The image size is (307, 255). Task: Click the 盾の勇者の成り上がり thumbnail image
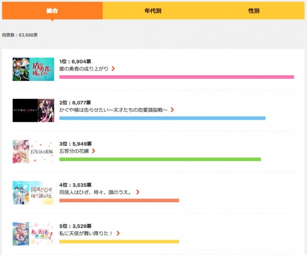pos(27,69)
